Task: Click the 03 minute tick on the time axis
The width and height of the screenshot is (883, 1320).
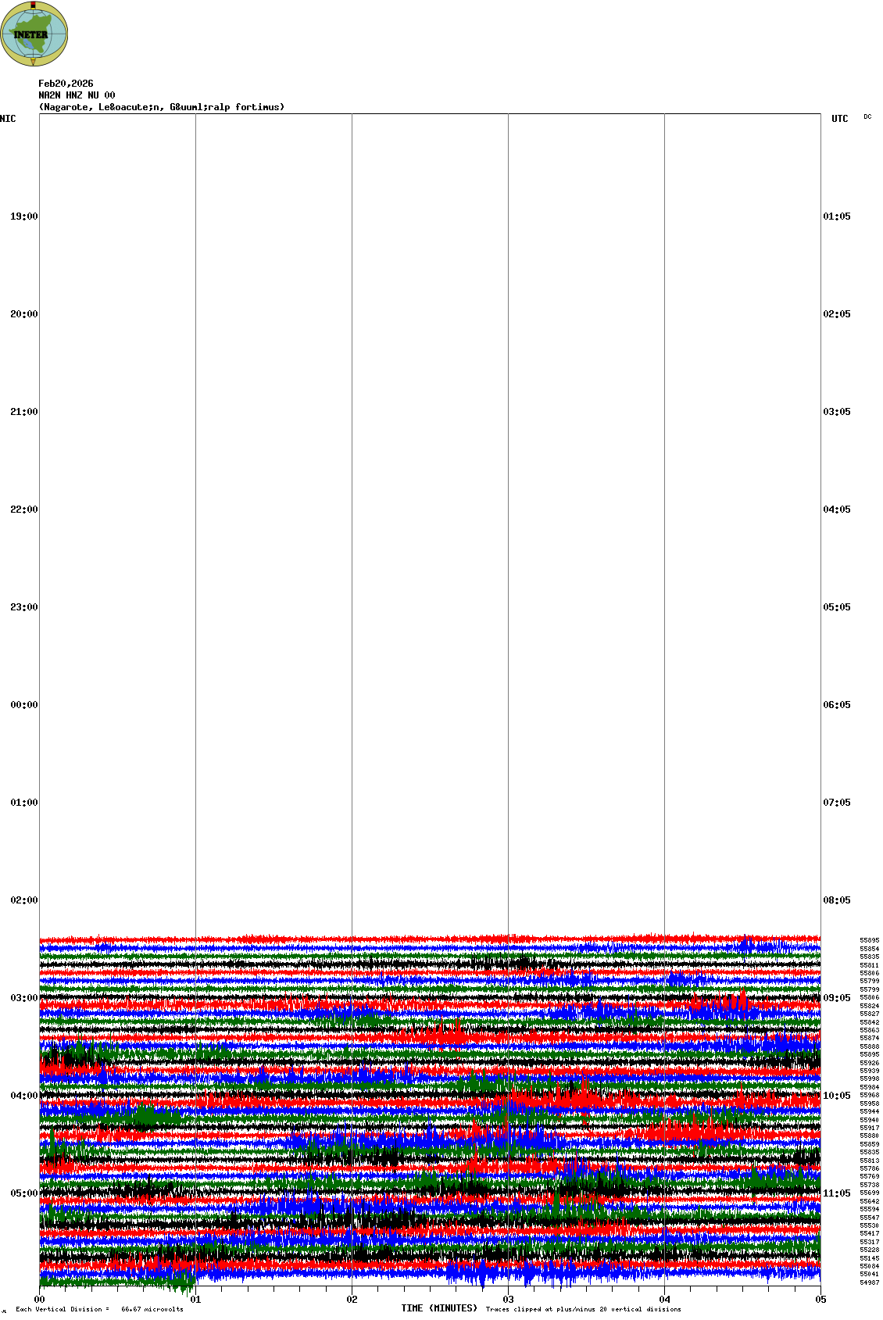Action: point(508,1300)
